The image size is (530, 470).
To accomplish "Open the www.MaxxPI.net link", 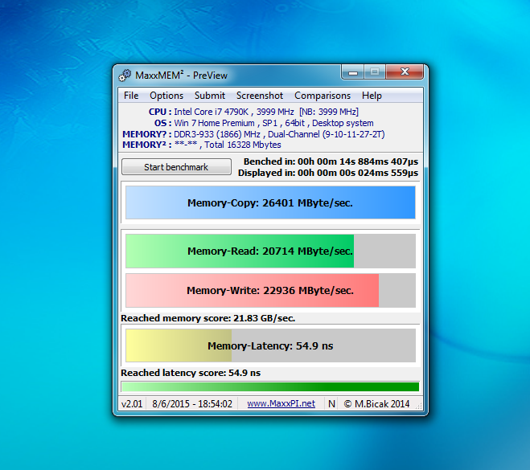I will click(x=281, y=403).
